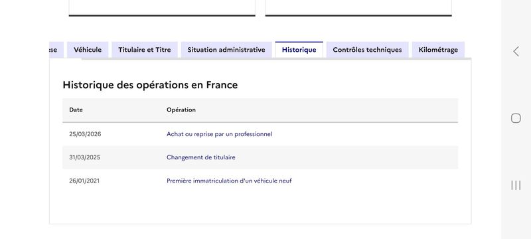Screen dimensions: 531x239
Task: Select the 26/01/2021 date cell
Action: coord(84,181)
